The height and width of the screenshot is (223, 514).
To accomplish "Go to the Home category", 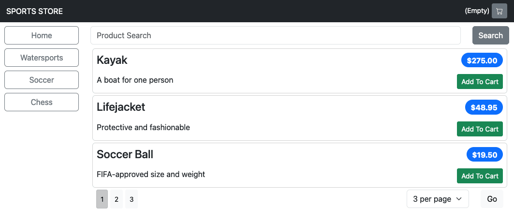I will [x=42, y=35].
